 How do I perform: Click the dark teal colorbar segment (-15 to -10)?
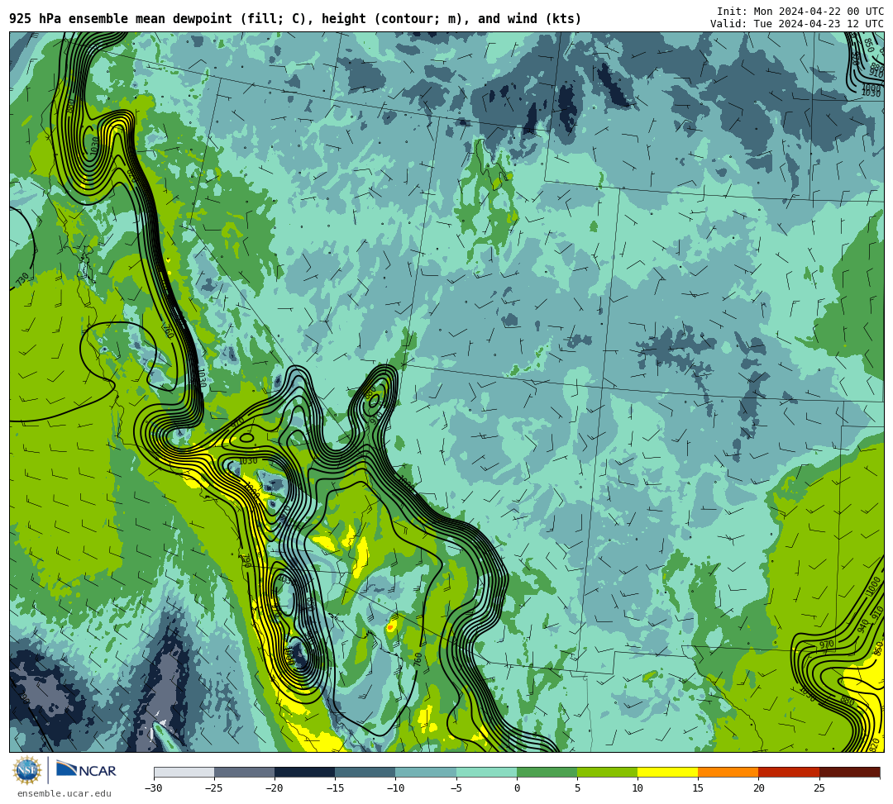[365, 772]
